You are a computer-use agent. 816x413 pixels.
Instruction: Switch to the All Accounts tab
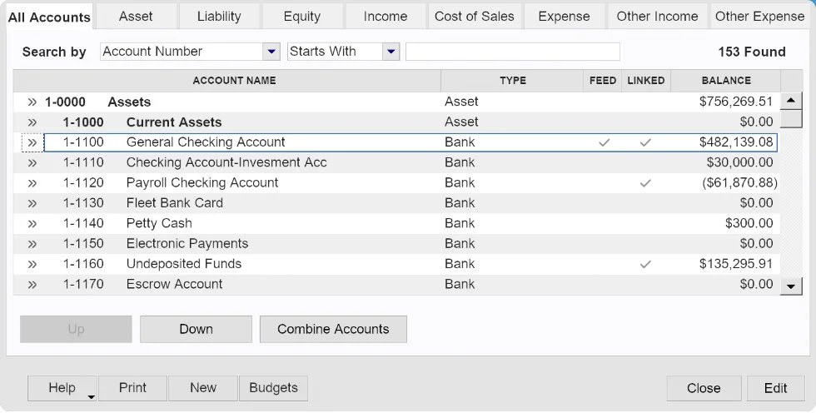(x=49, y=17)
